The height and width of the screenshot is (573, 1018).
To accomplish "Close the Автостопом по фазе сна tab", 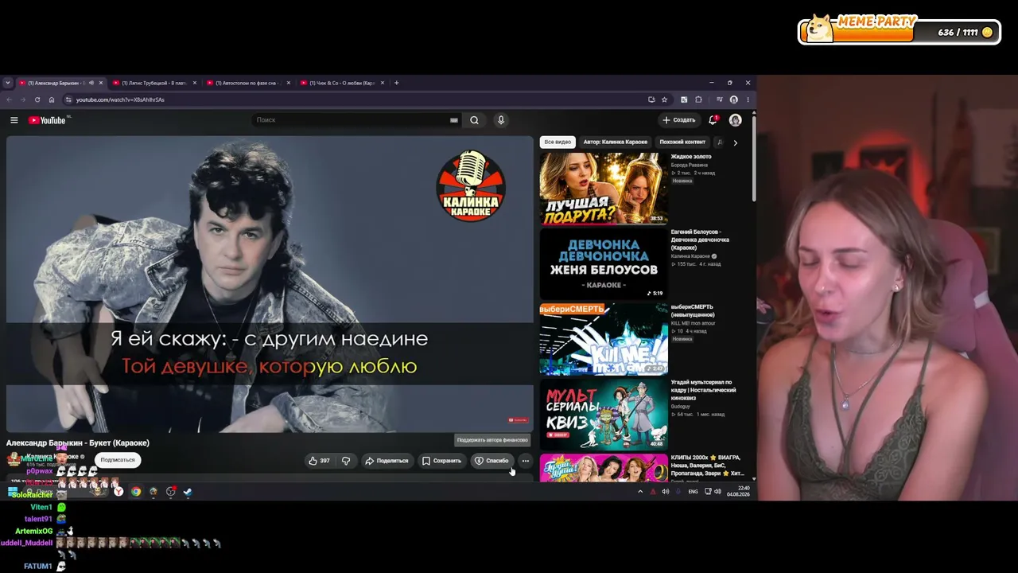I will (x=289, y=83).
